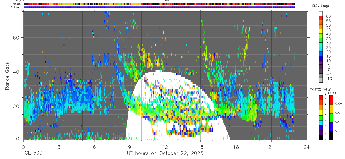
Task: Click the green 100-1000 NOISE swatch
Action: point(331,118)
